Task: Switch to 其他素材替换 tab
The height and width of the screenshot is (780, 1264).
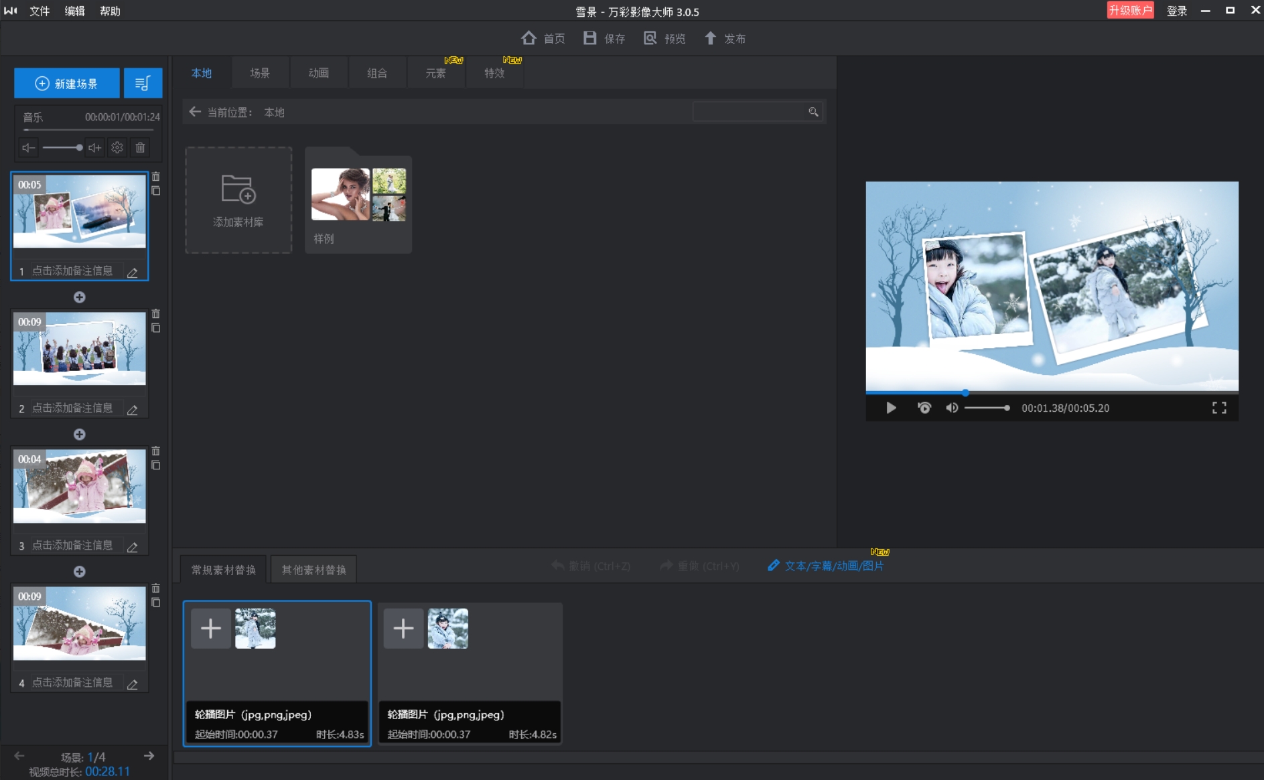Action: [313, 570]
